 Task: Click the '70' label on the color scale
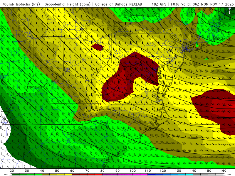[87, 171]
